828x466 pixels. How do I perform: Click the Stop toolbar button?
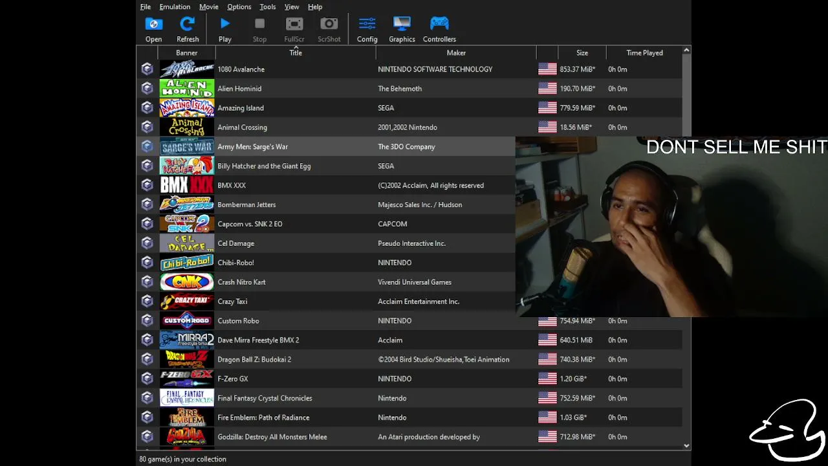point(259,30)
